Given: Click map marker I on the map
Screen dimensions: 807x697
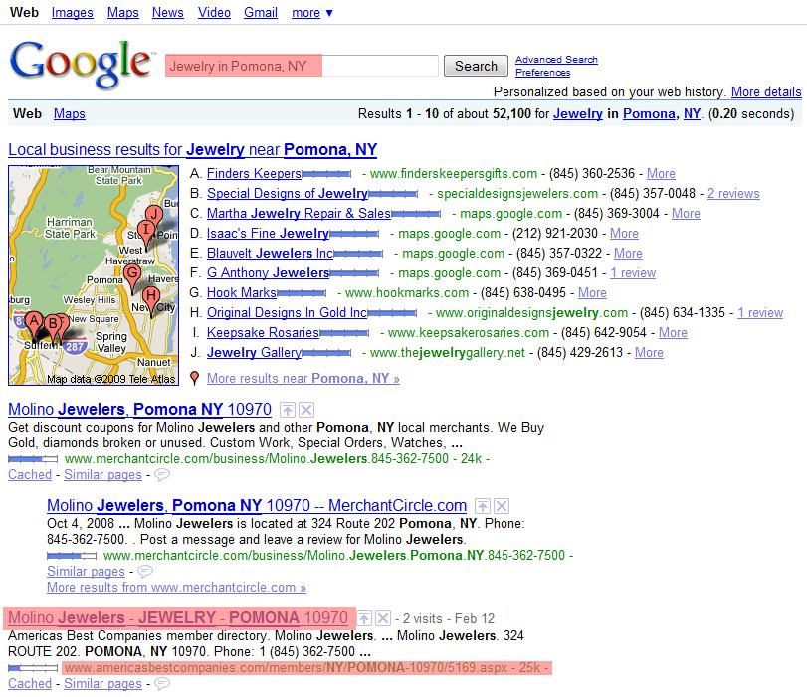Looking at the screenshot, I should point(146,231).
